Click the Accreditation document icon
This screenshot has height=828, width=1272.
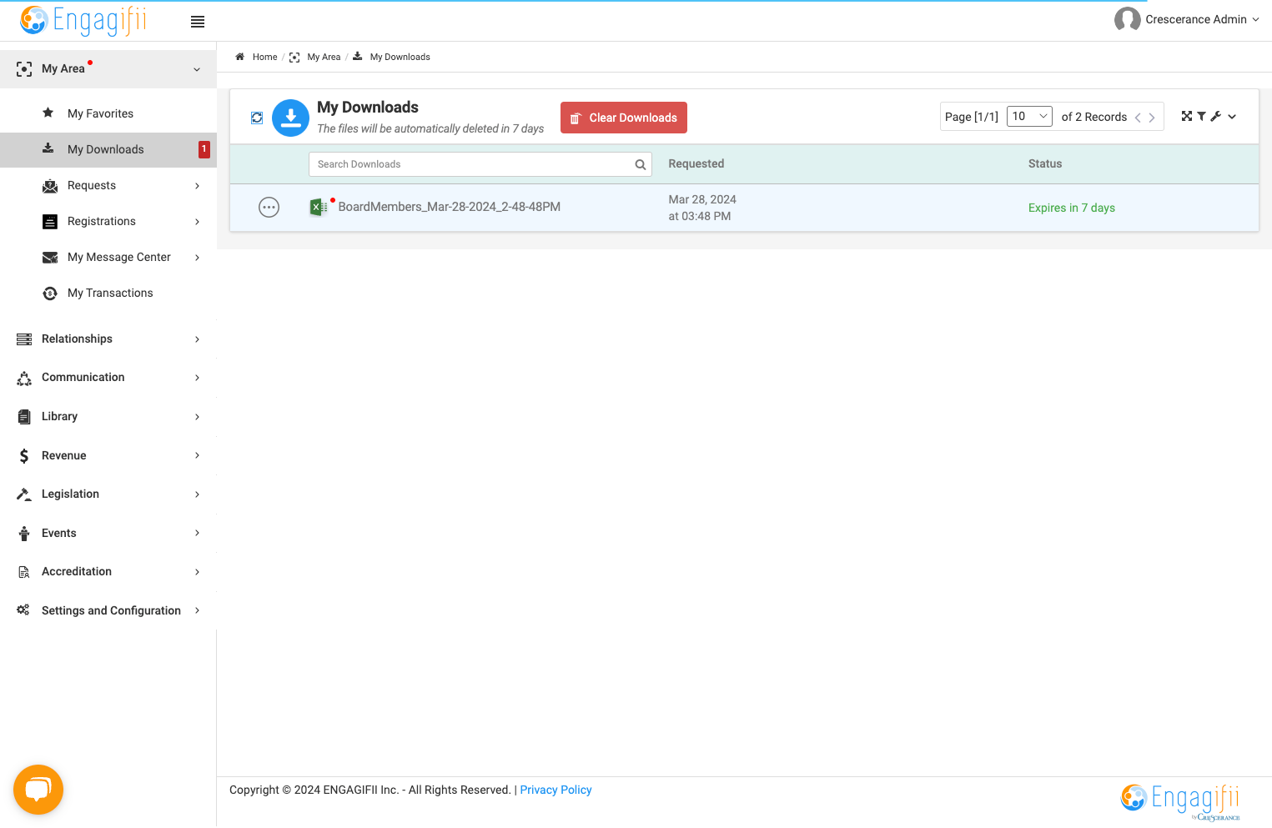coord(24,572)
